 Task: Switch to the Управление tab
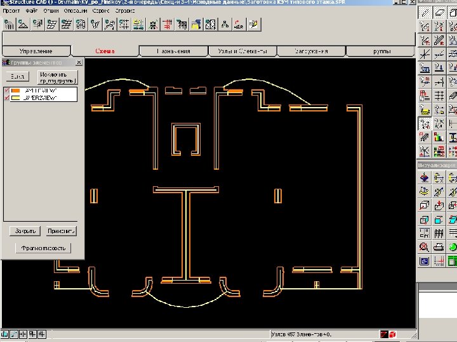36,51
